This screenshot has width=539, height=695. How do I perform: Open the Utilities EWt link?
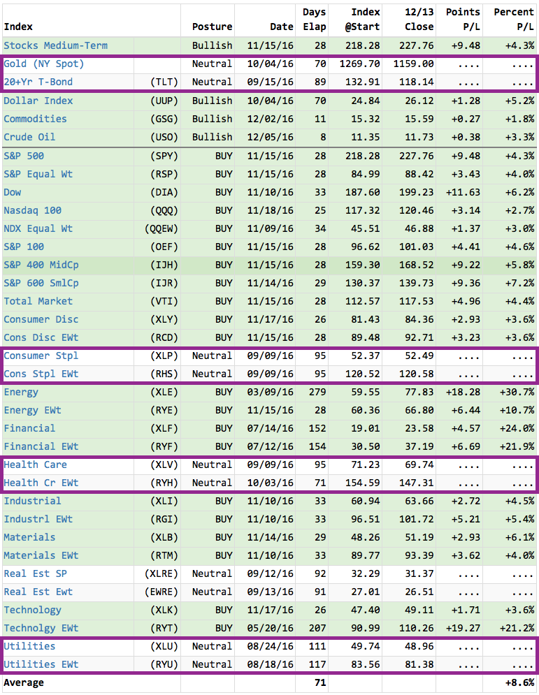tap(41, 664)
